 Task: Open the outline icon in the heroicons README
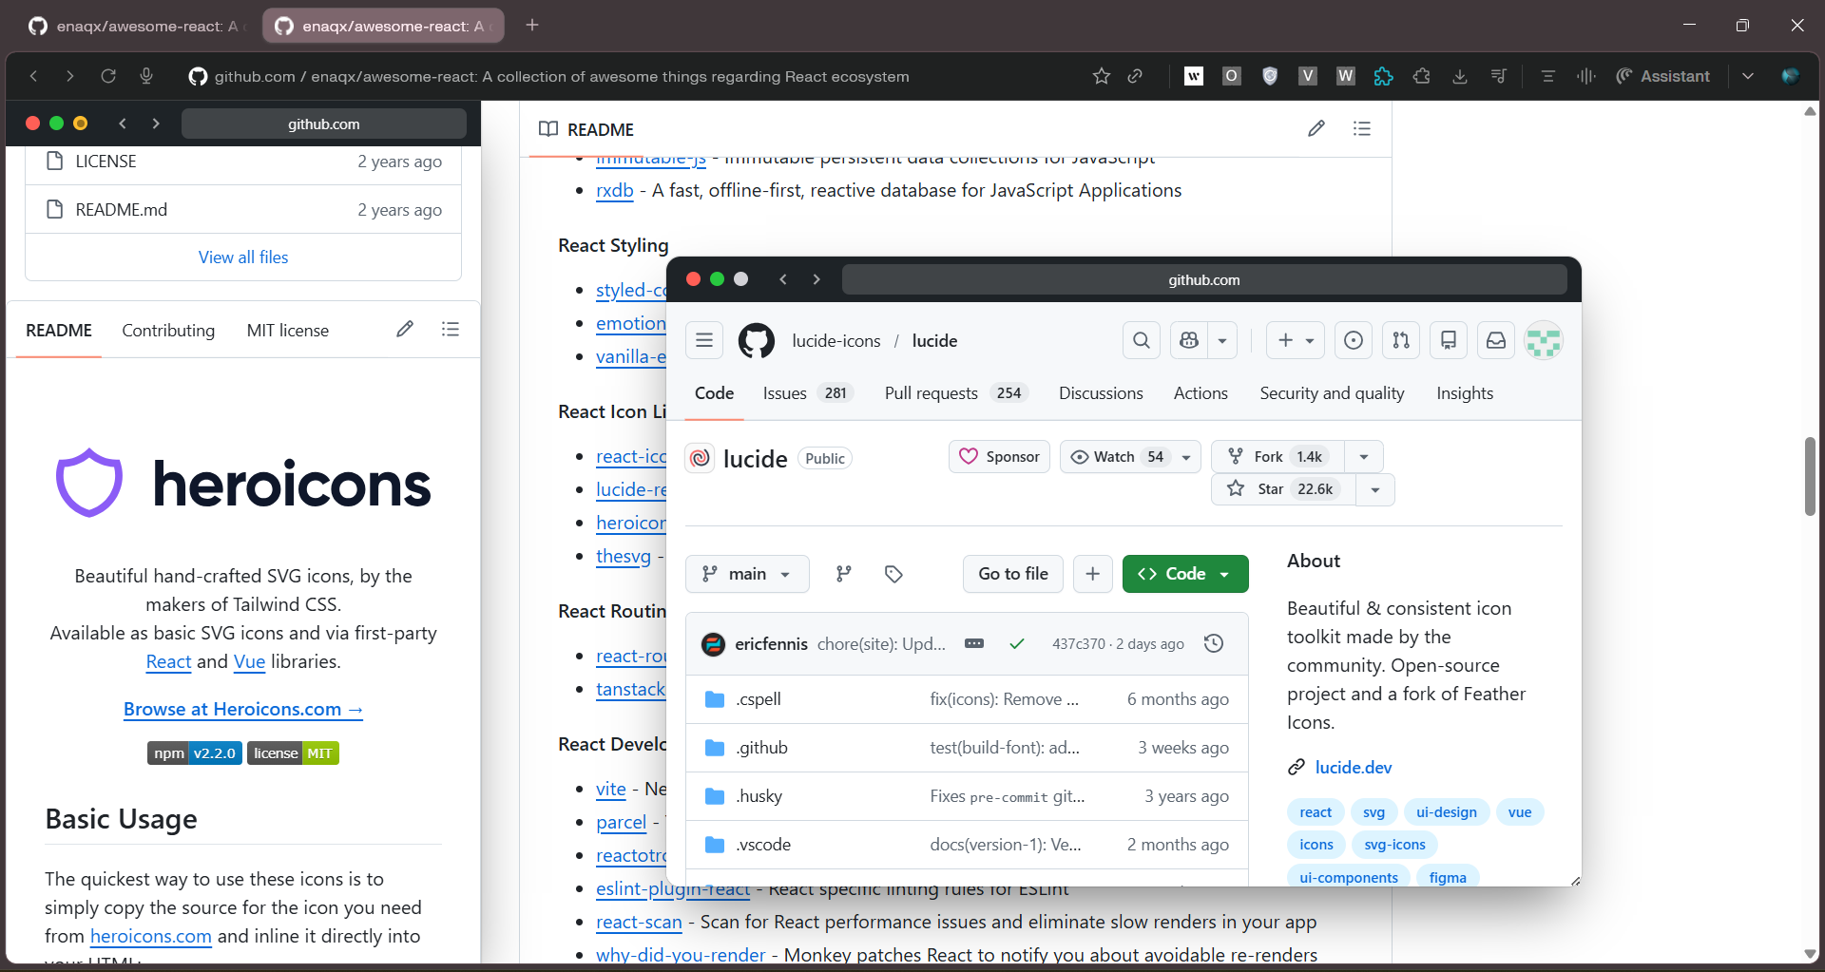(x=451, y=329)
